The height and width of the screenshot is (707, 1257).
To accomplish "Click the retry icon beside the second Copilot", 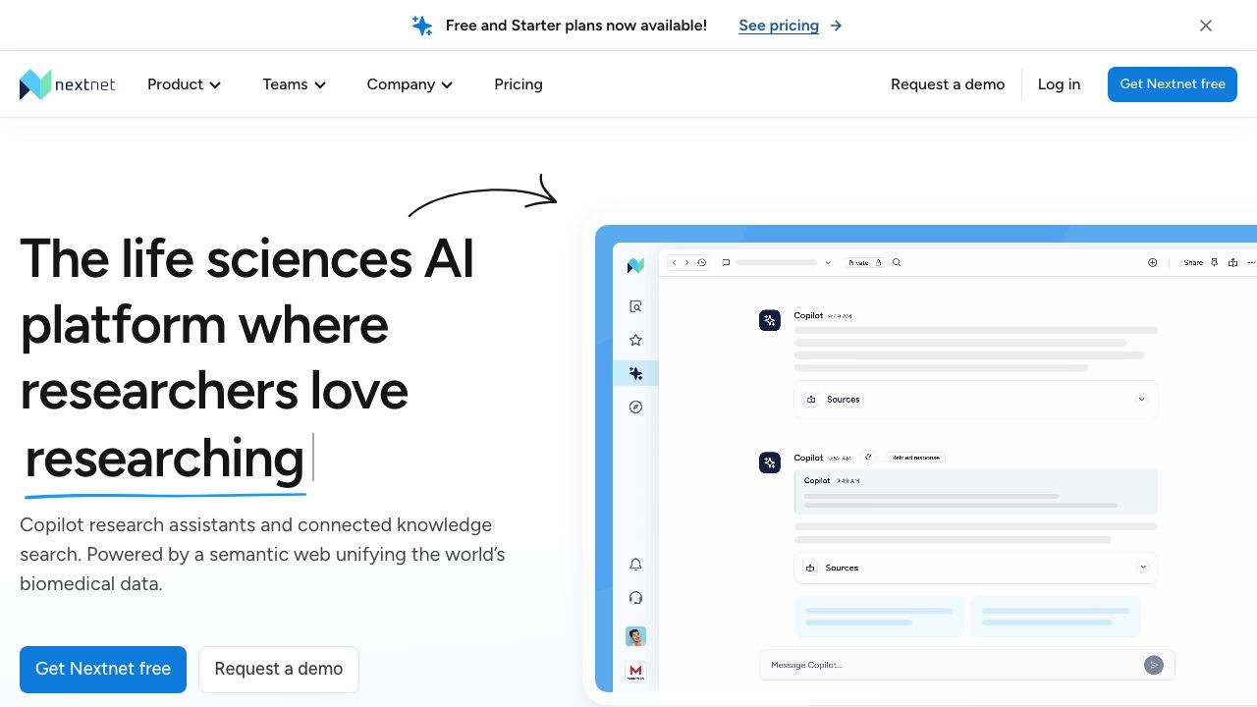I will (x=868, y=457).
